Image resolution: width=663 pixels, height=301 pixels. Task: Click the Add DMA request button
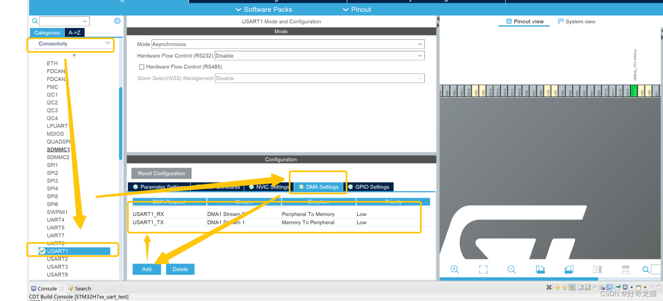(x=147, y=269)
